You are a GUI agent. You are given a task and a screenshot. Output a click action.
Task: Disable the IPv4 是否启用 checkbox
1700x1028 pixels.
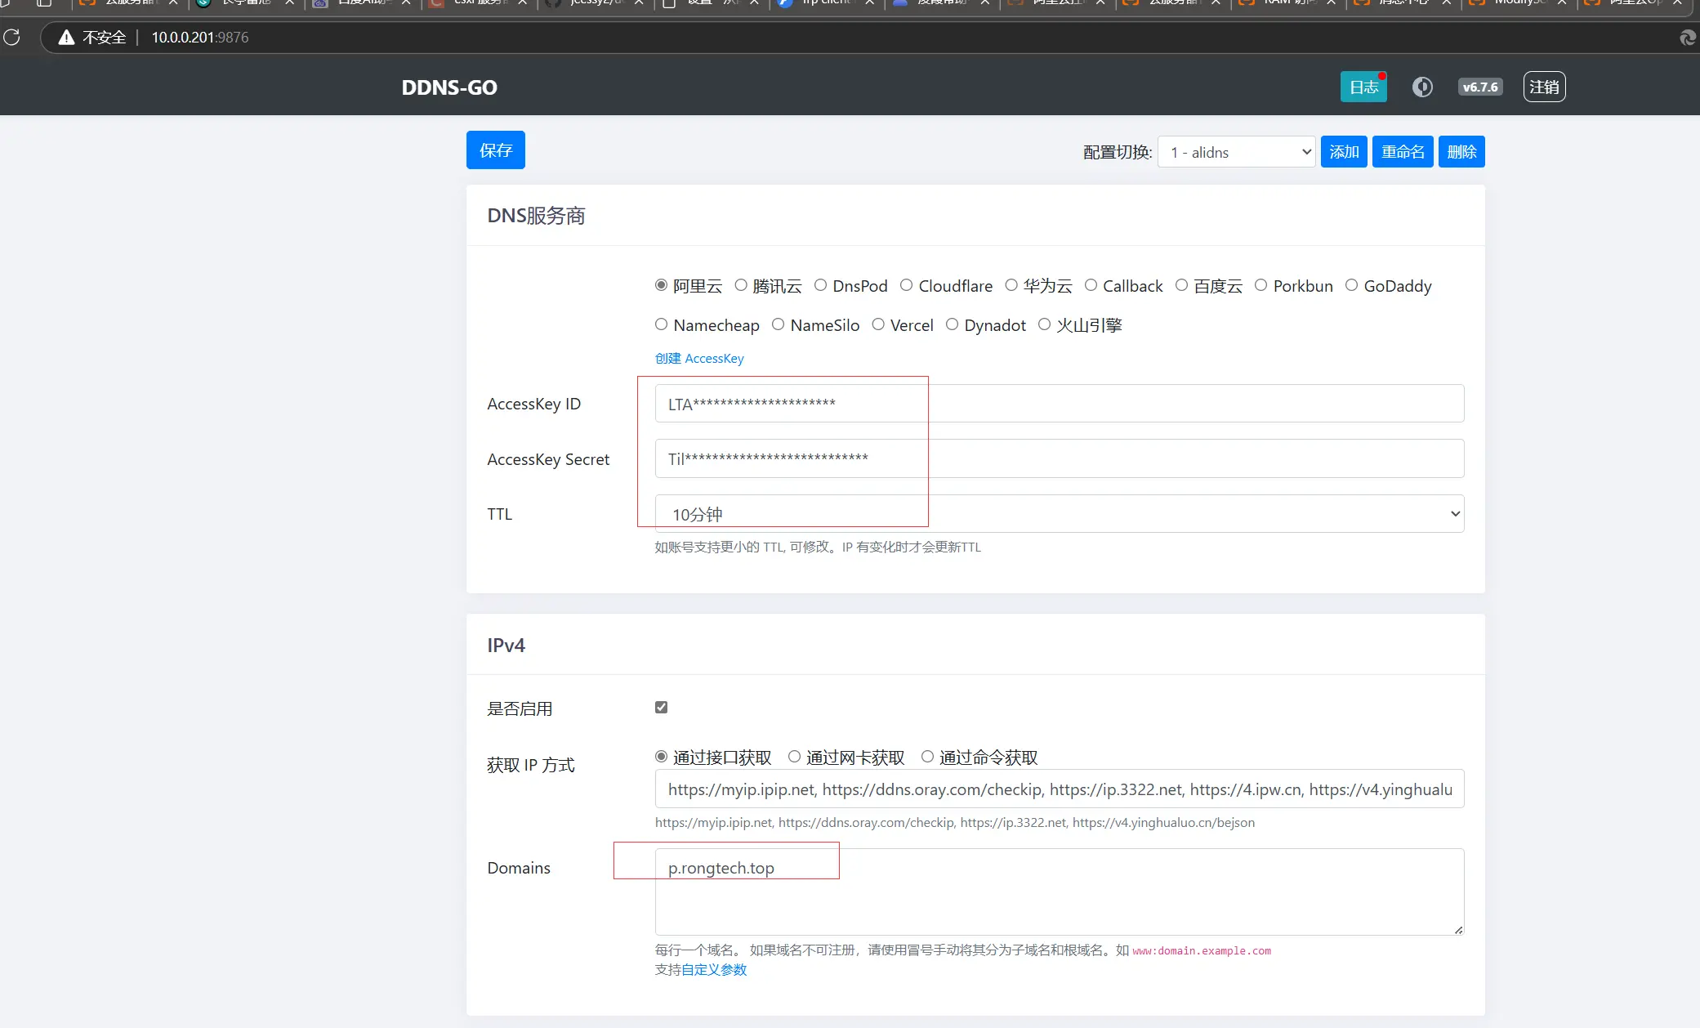661,708
